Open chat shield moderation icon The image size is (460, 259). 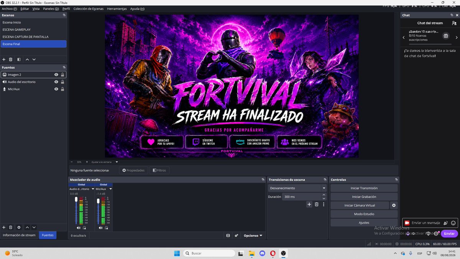click(429, 234)
